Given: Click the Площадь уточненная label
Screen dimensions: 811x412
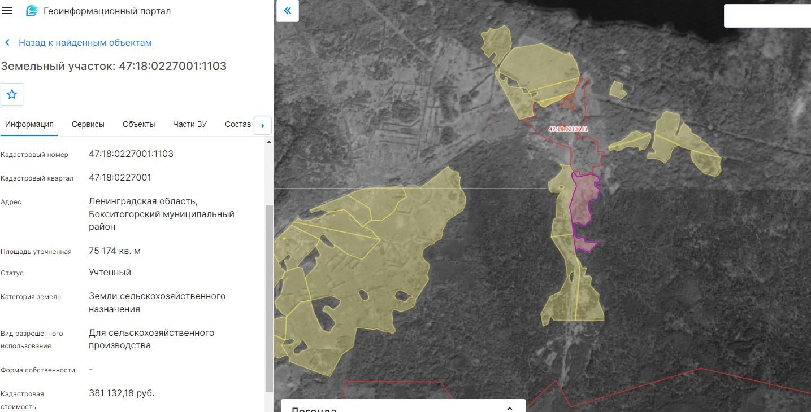Looking at the screenshot, I should 36,252.
